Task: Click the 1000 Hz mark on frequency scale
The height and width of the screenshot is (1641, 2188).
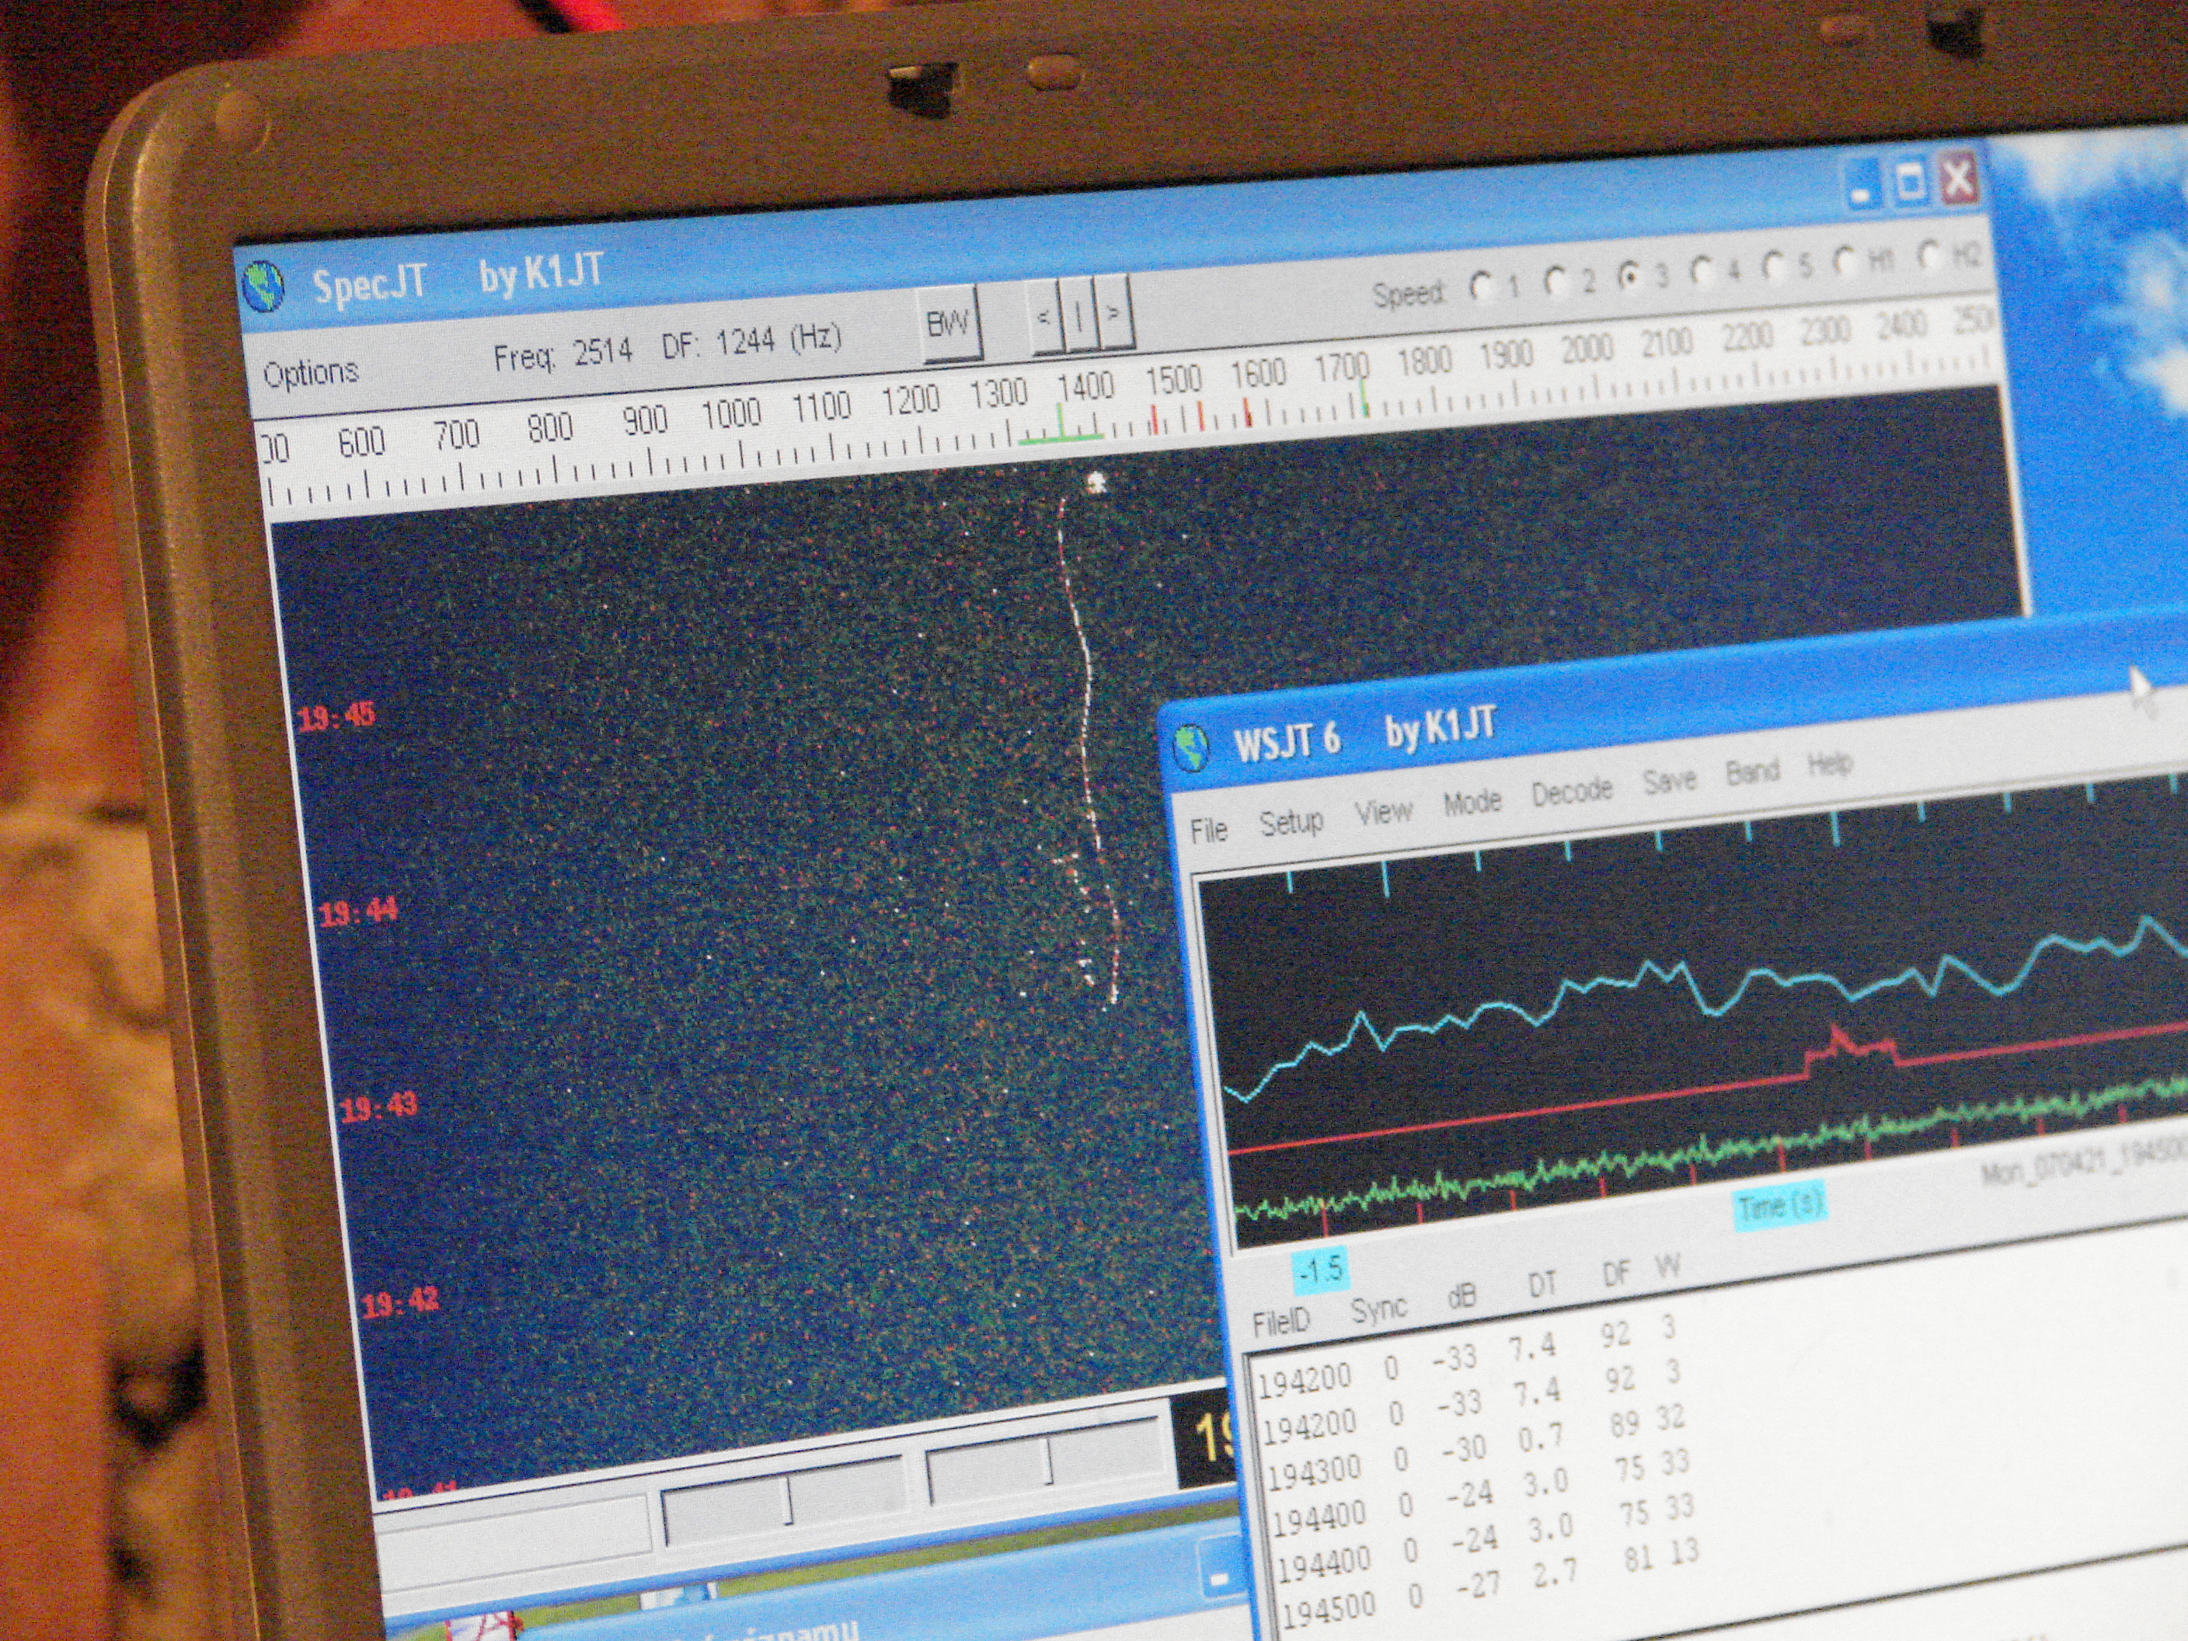Action: pyautogui.click(x=730, y=413)
